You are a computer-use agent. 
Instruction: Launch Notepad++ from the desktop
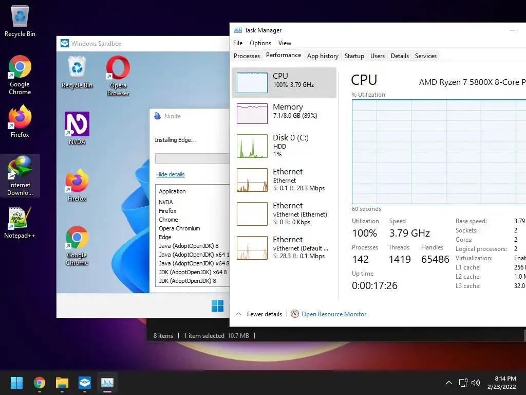pyautogui.click(x=20, y=223)
